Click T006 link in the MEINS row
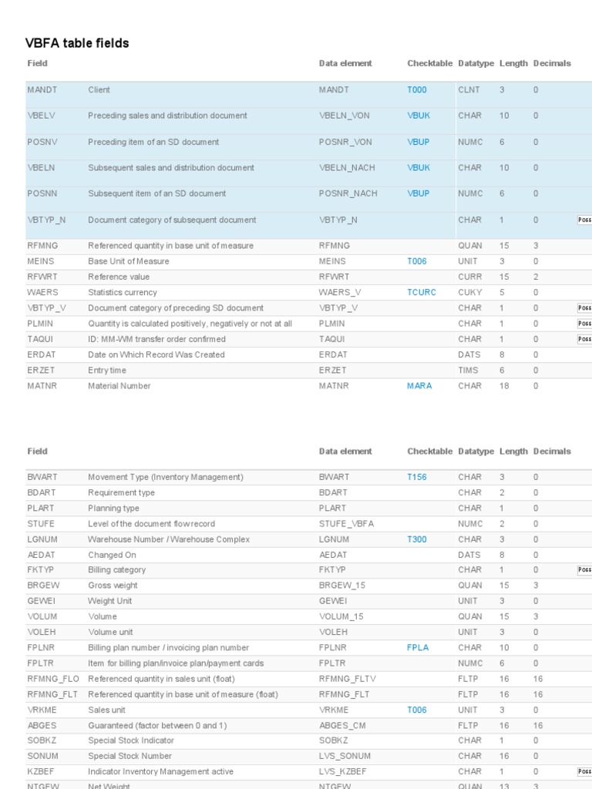 [416, 261]
